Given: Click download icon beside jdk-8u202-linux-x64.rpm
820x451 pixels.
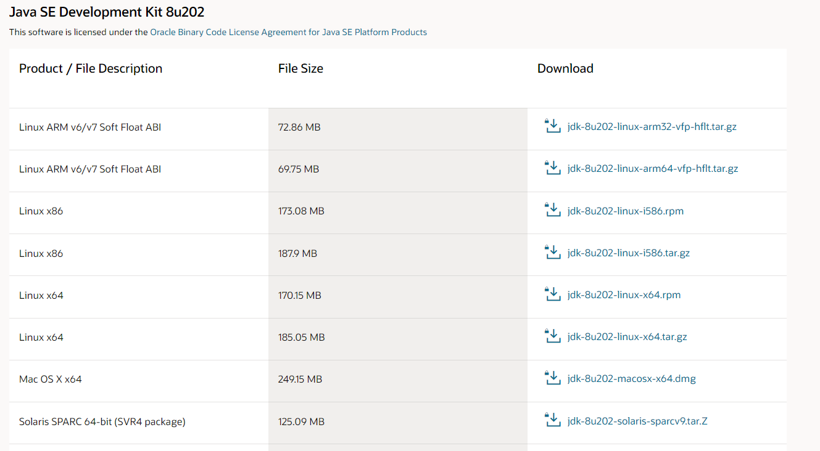Looking at the screenshot, I should tap(552, 295).
